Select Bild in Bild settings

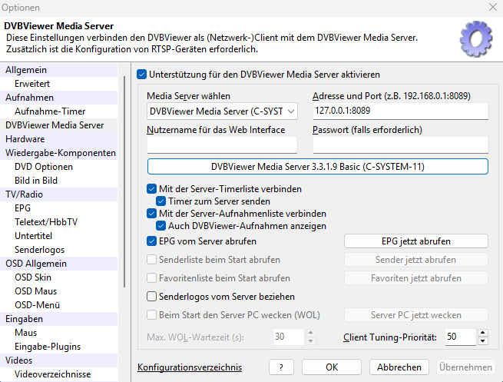(58, 181)
